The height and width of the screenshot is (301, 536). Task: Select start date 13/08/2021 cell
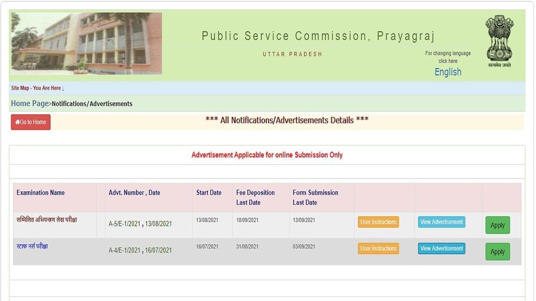[x=207, y=220]
